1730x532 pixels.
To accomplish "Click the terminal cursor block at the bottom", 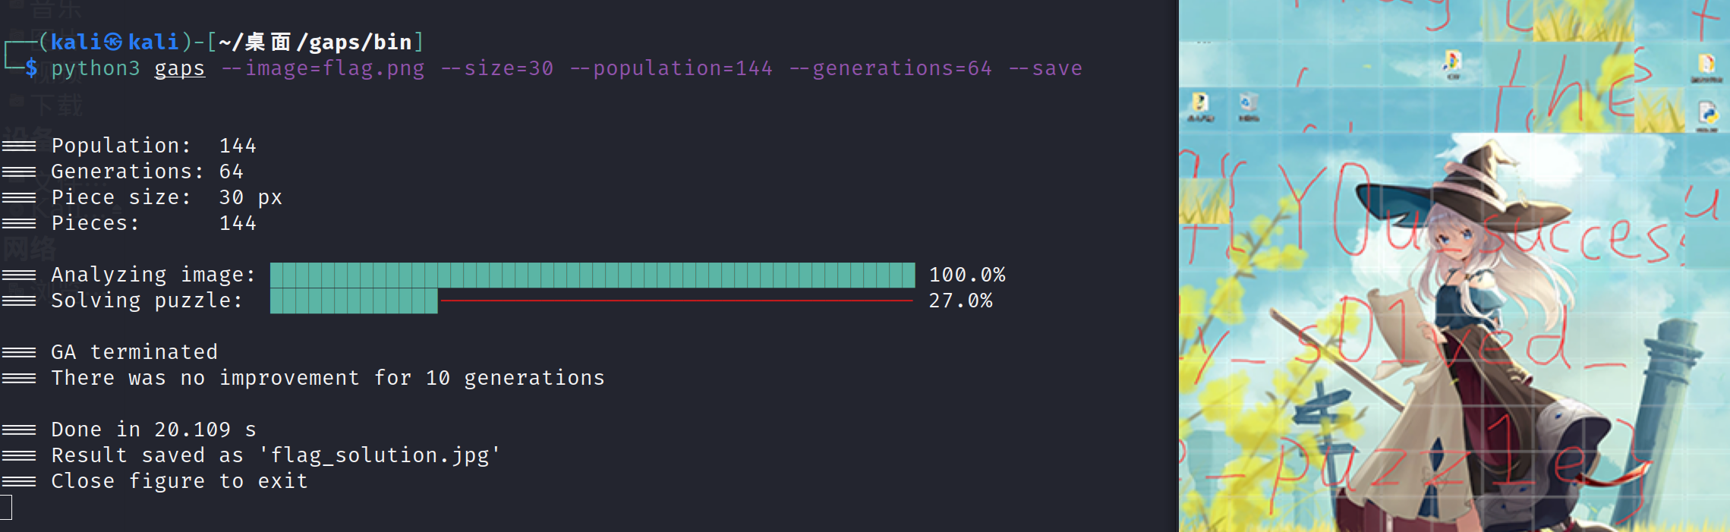I will pos(6,507).
